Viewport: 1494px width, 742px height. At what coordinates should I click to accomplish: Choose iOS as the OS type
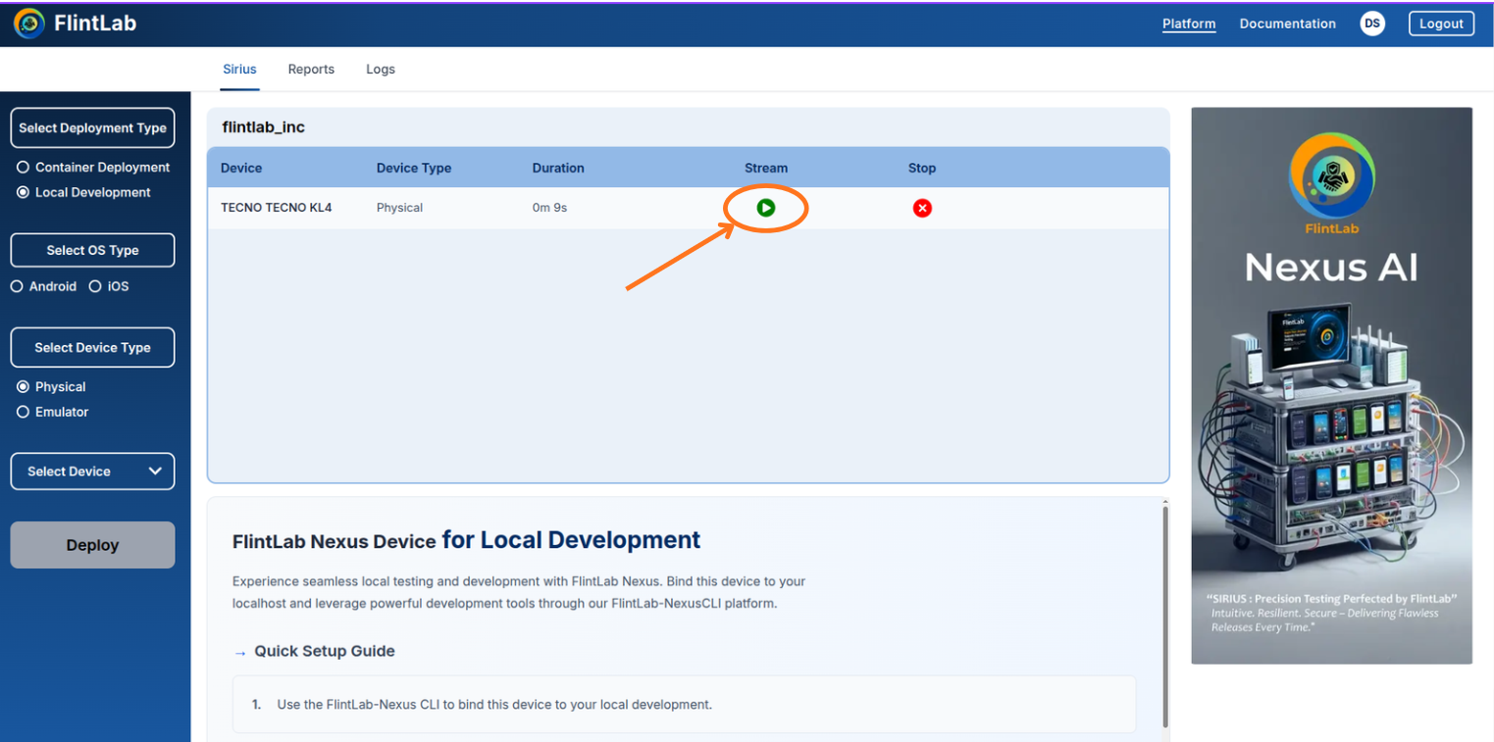pyautogui.click(x=95, y=287)
